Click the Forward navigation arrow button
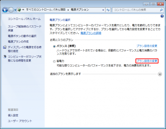The height and width of the screenshot is (129, 166). pyautogui.click(x=11, y=10)
